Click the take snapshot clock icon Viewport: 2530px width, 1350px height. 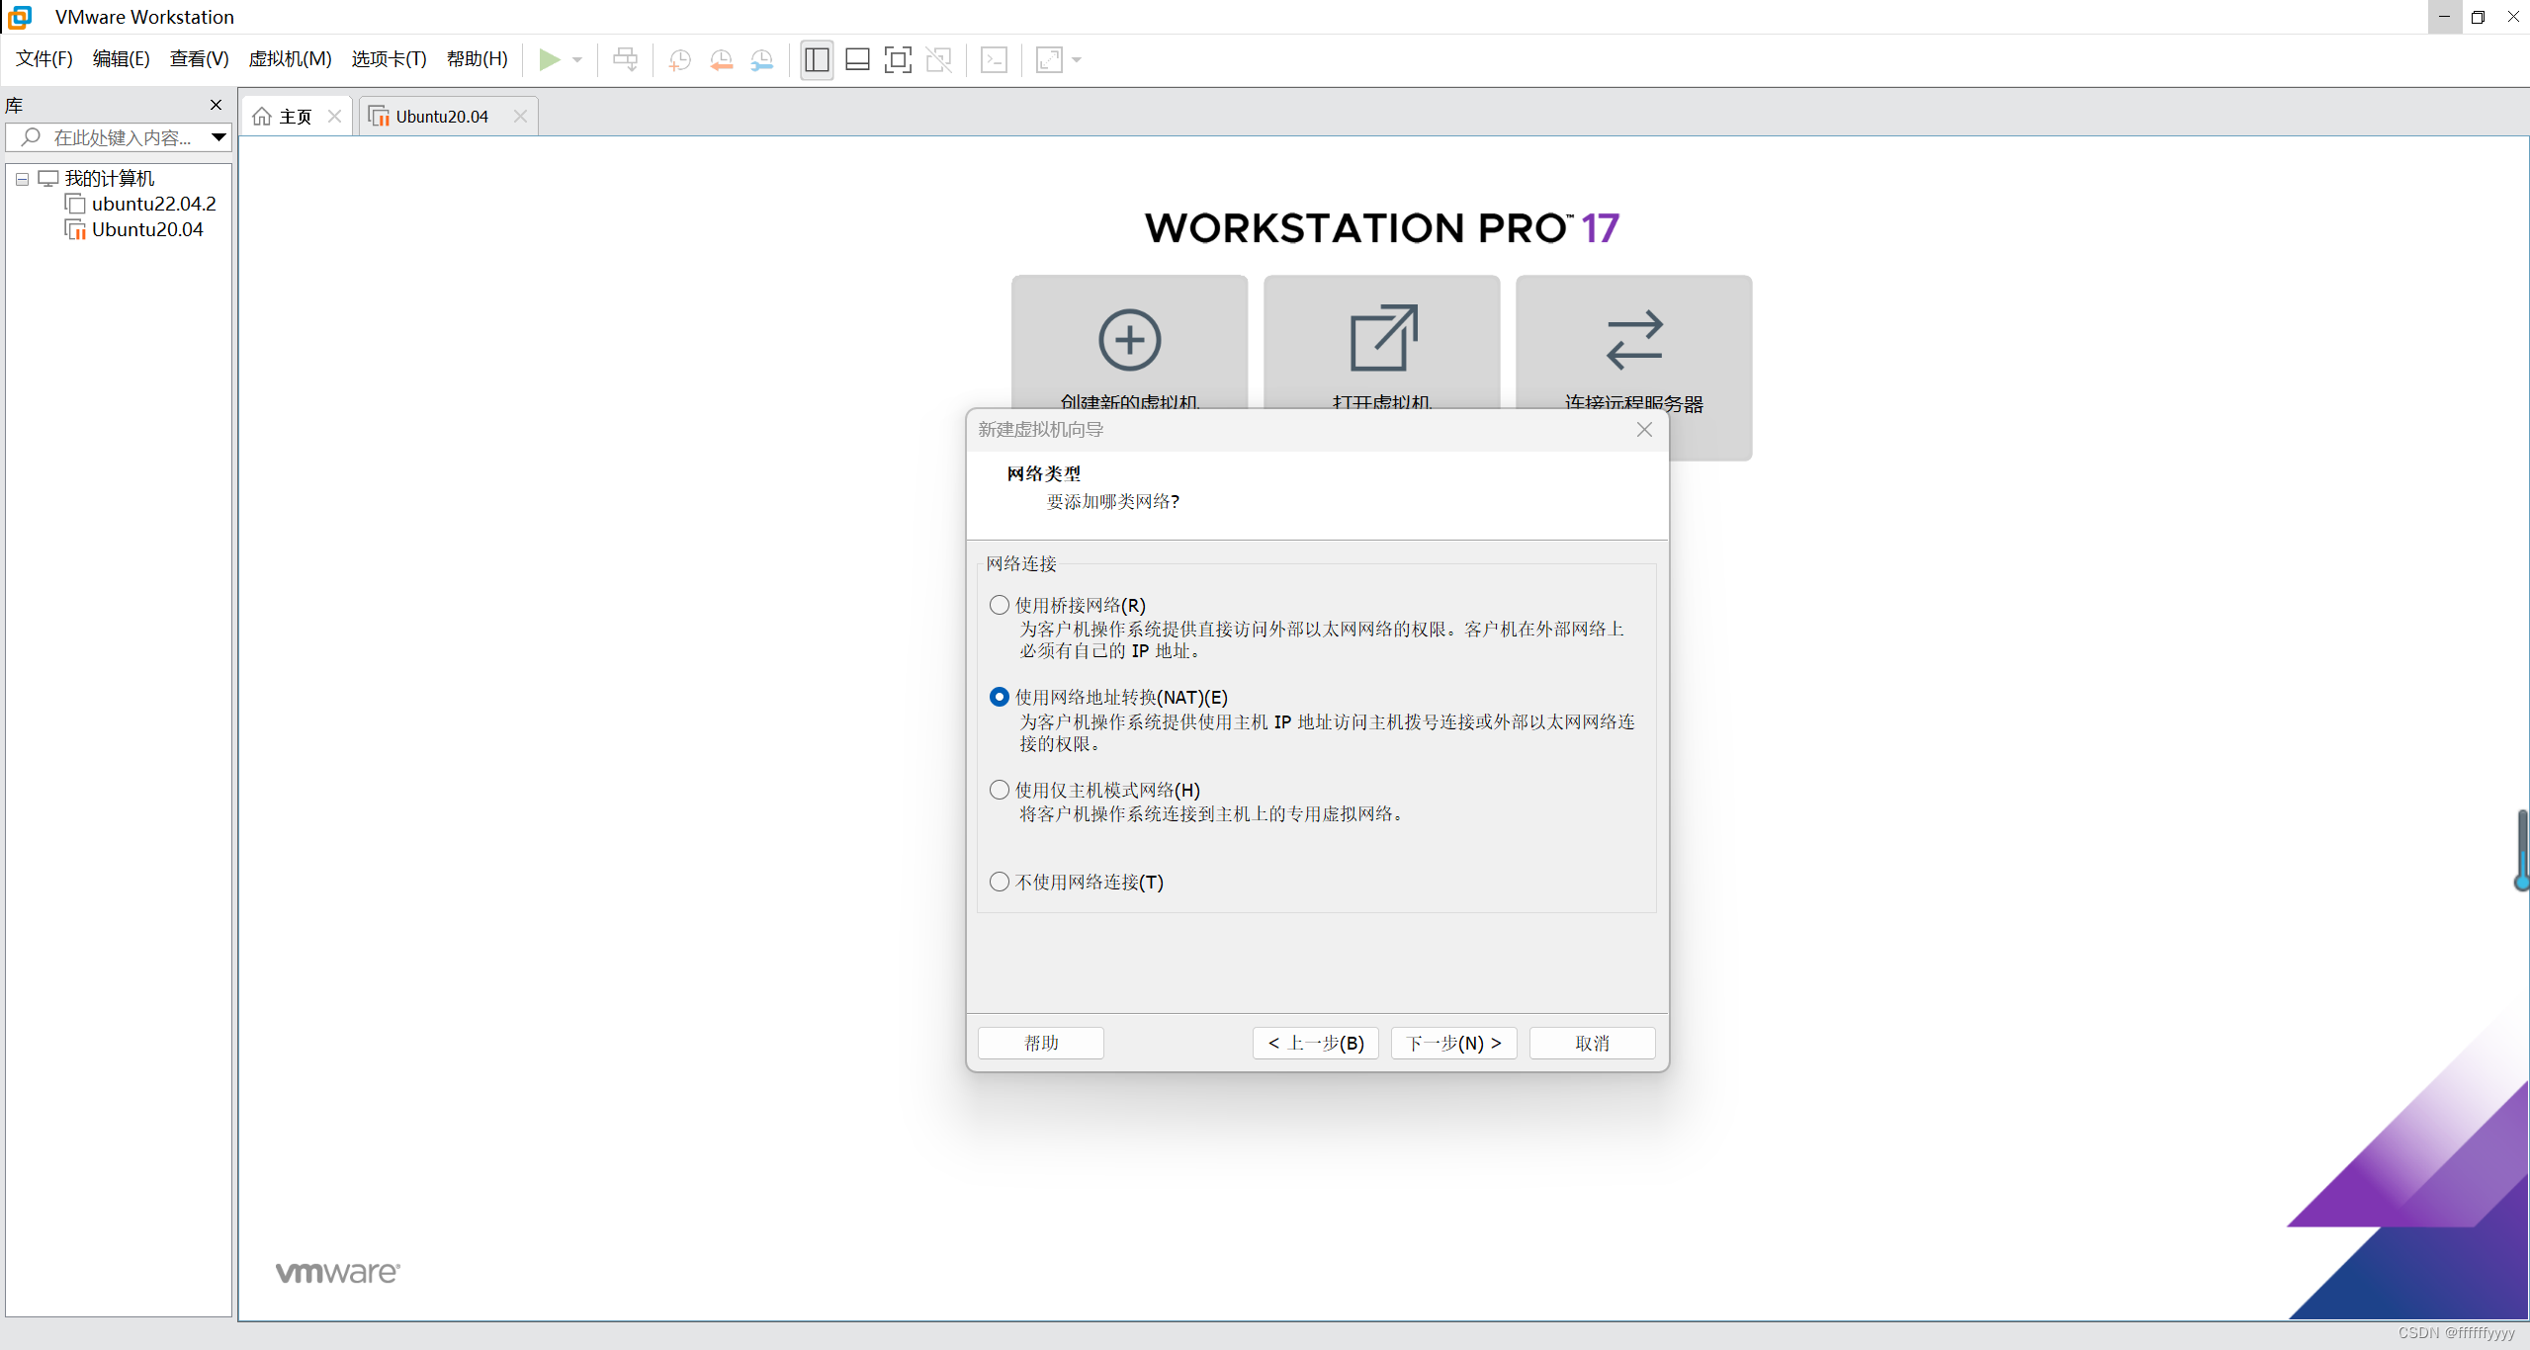tap(679, 59)
